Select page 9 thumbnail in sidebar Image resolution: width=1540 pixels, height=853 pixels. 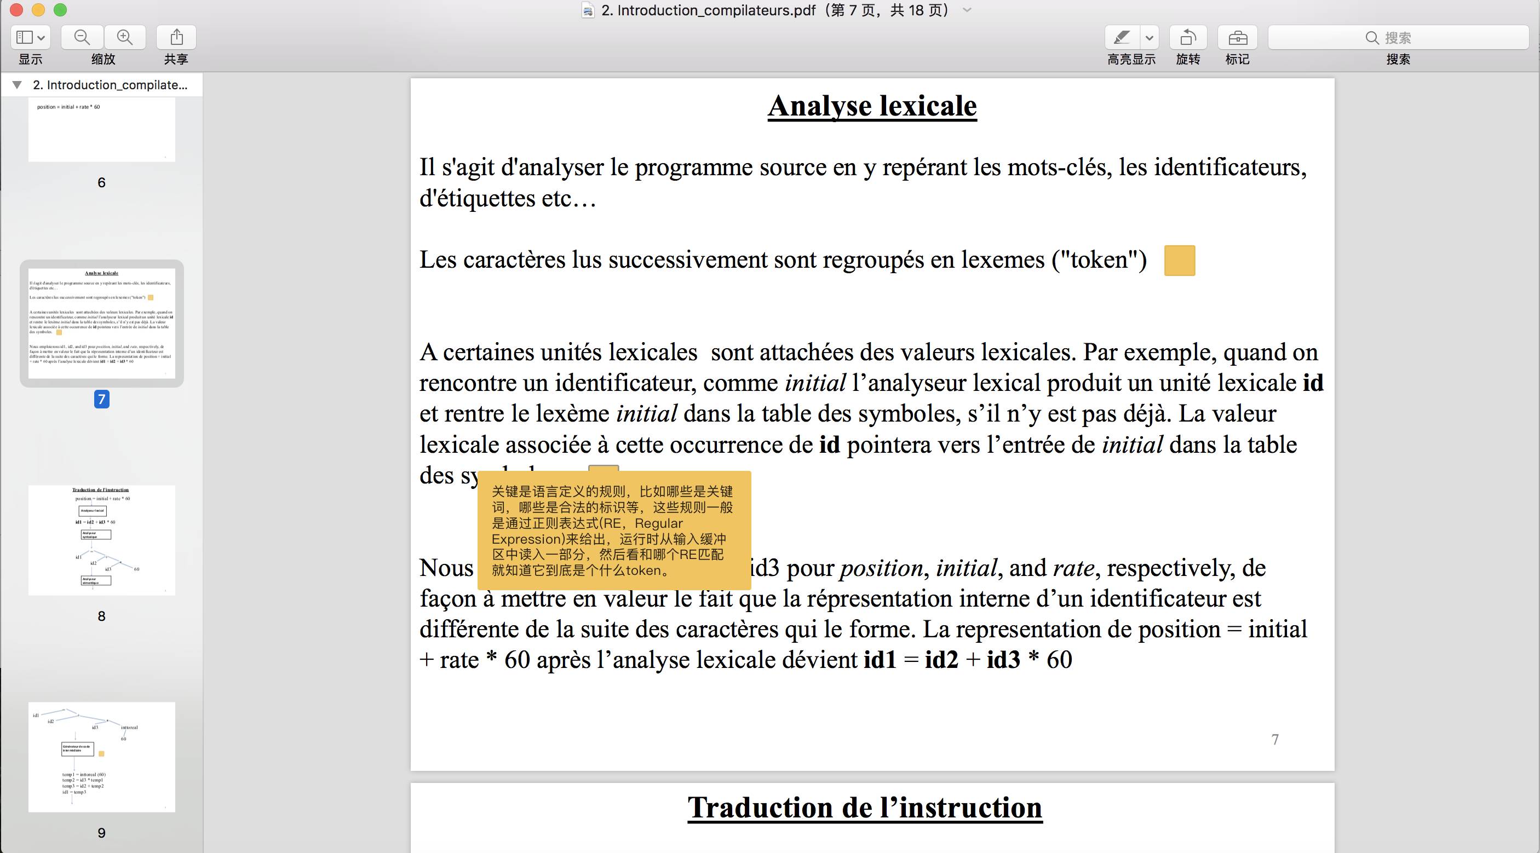(102, 756)
